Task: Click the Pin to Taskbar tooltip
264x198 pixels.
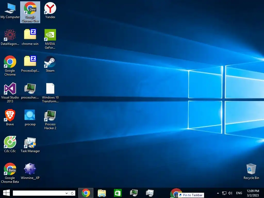Action: coord(191,195)
